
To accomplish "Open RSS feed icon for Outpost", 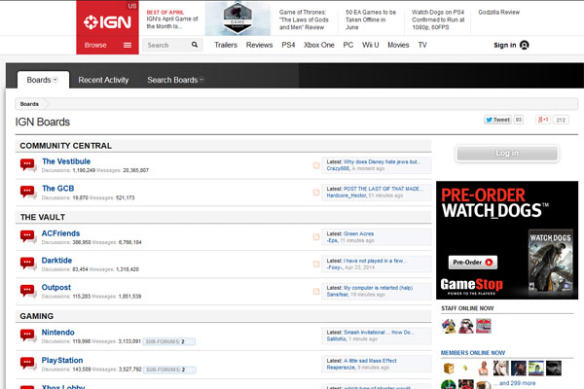I will [316, 292].
